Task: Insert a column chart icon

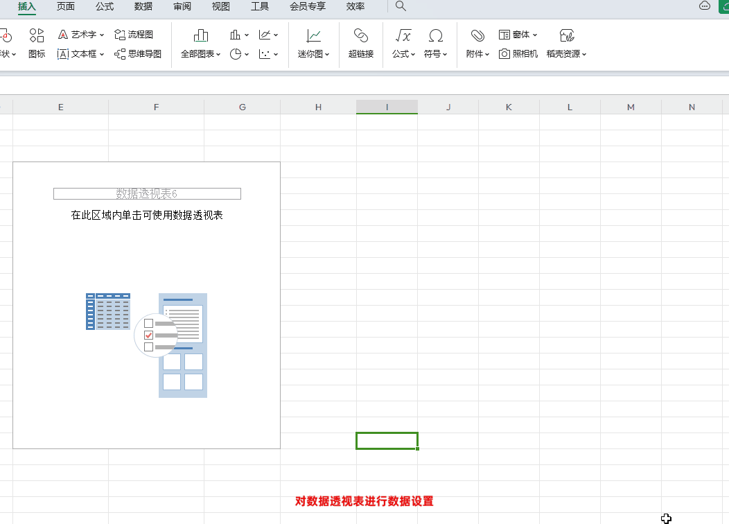Action: click(x=235, y=35)
